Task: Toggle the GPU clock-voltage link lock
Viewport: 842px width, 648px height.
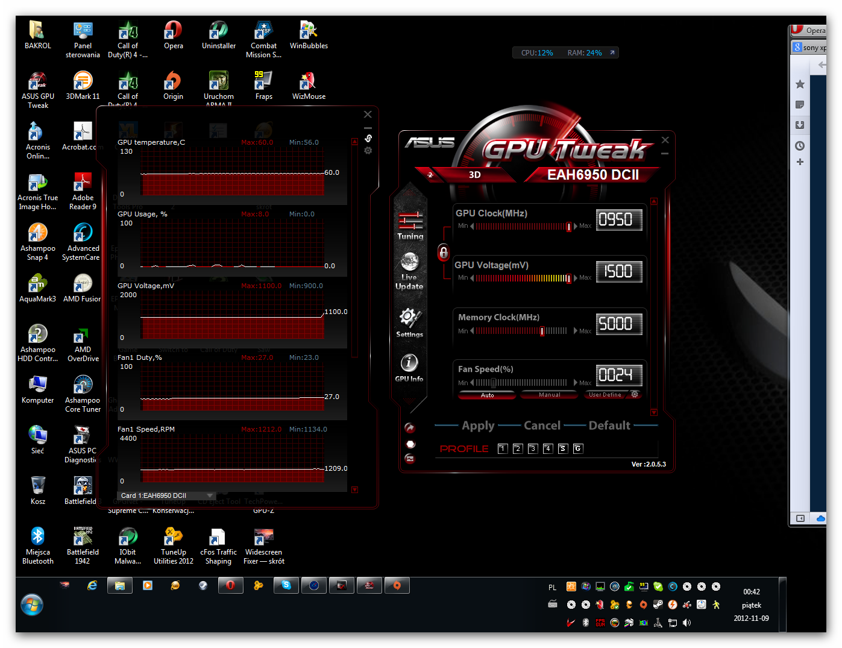Action: pyautogui.click(x=444, y=253)
